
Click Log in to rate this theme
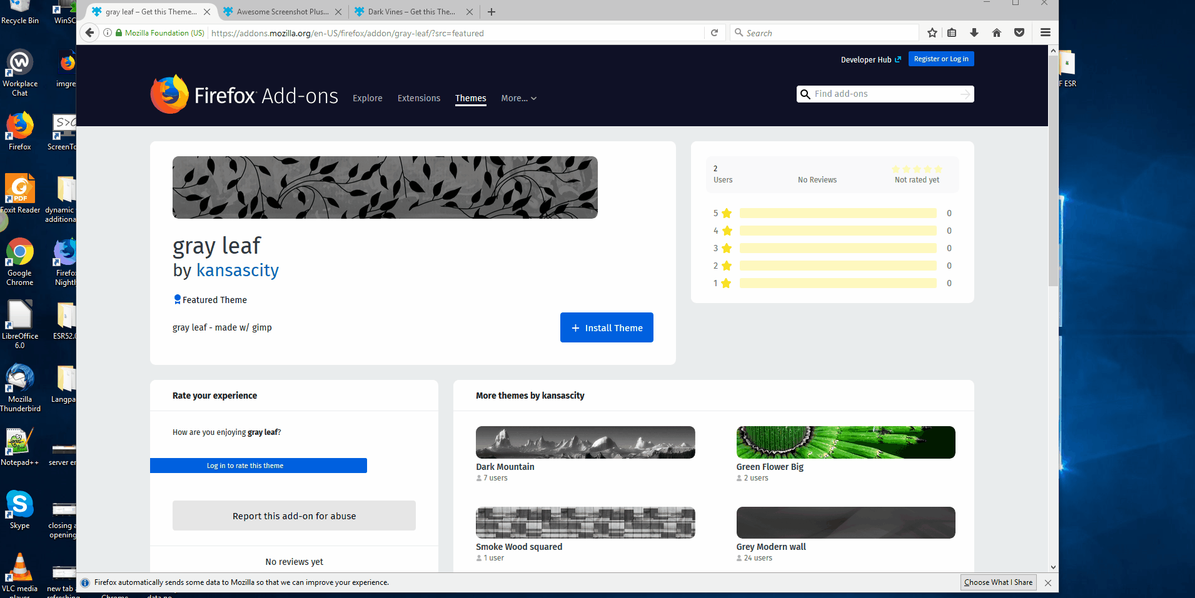[x=258, y=466]
